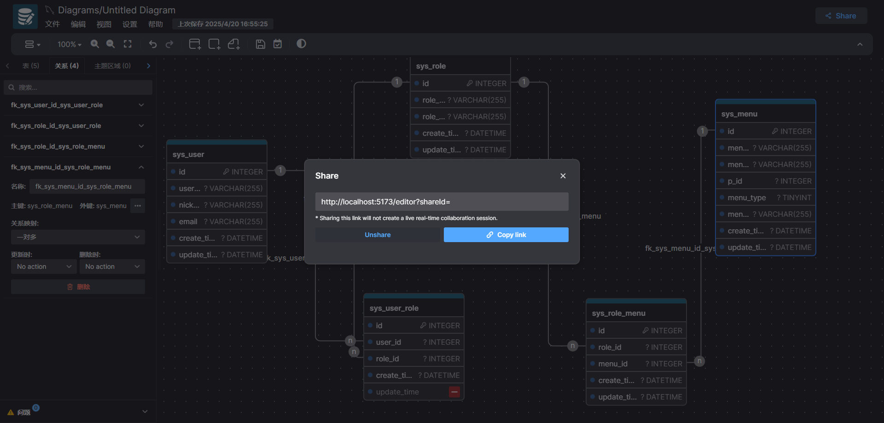
Task: Click the add note icon
Action: pos(234,44)
